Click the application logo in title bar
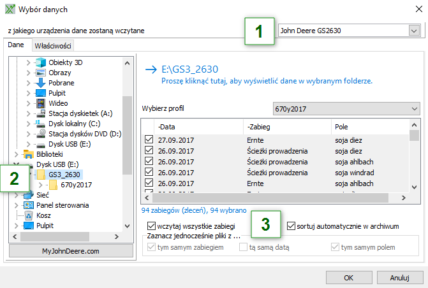 (x=10, y=10)
